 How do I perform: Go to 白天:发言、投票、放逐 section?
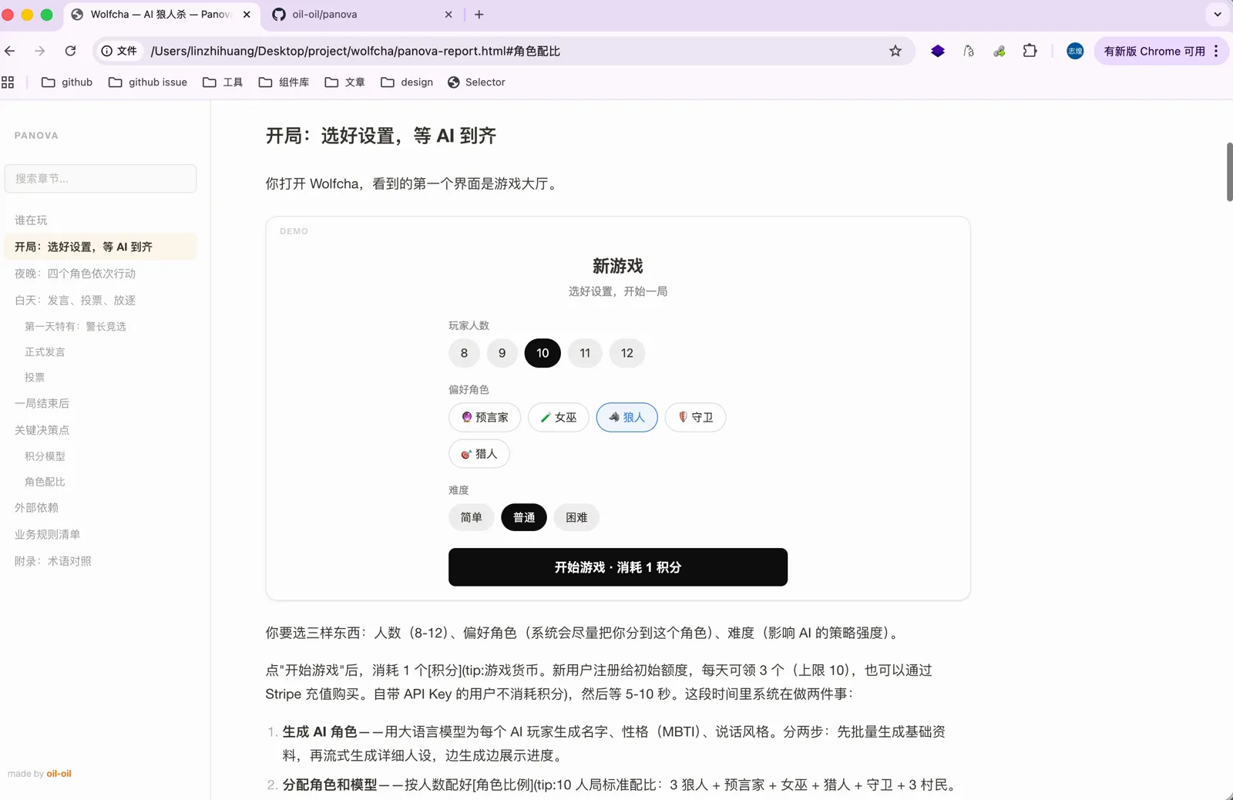click(75, 301)
